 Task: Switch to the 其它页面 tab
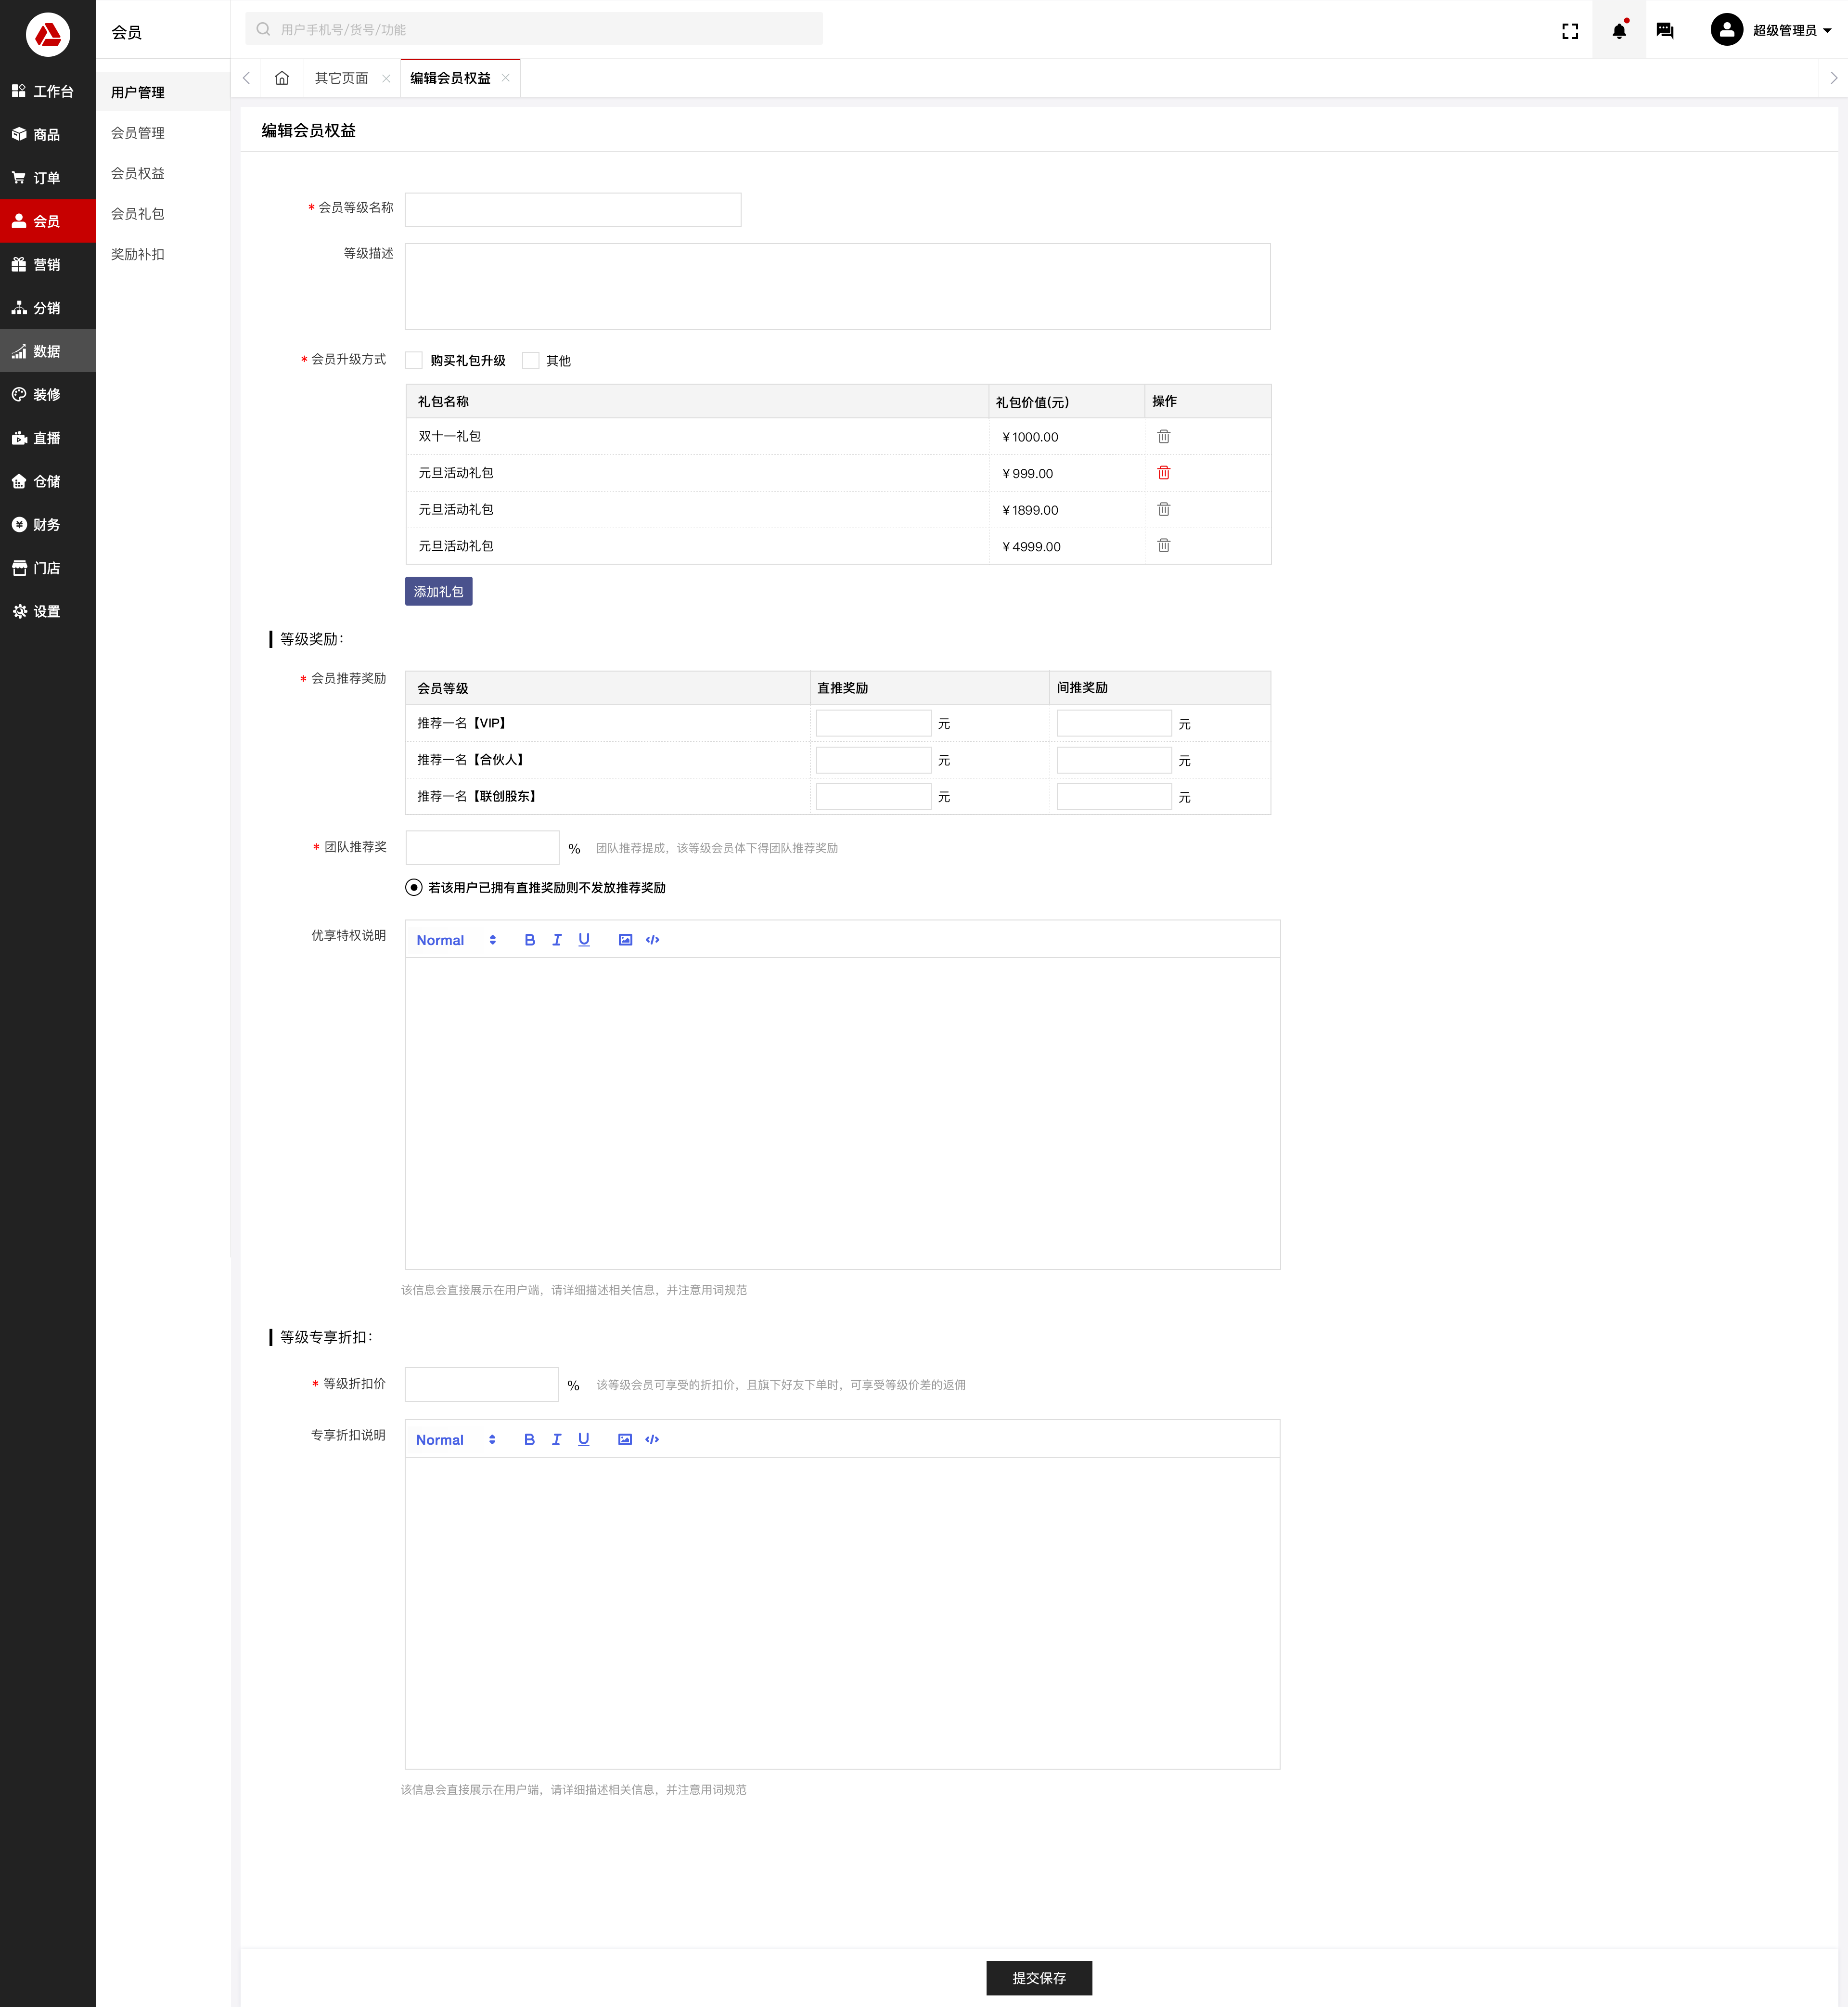tap(341, 78)
